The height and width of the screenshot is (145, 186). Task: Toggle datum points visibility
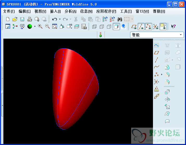coord(148,26)
